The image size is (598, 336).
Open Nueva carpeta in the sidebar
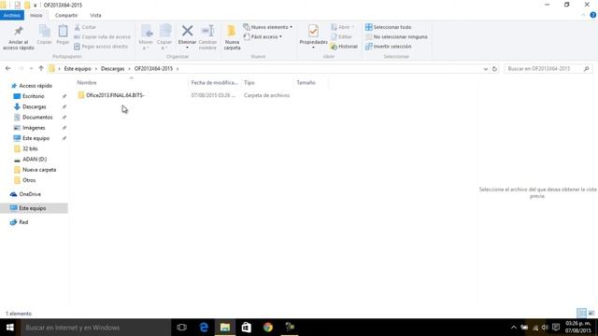point(35,170)
